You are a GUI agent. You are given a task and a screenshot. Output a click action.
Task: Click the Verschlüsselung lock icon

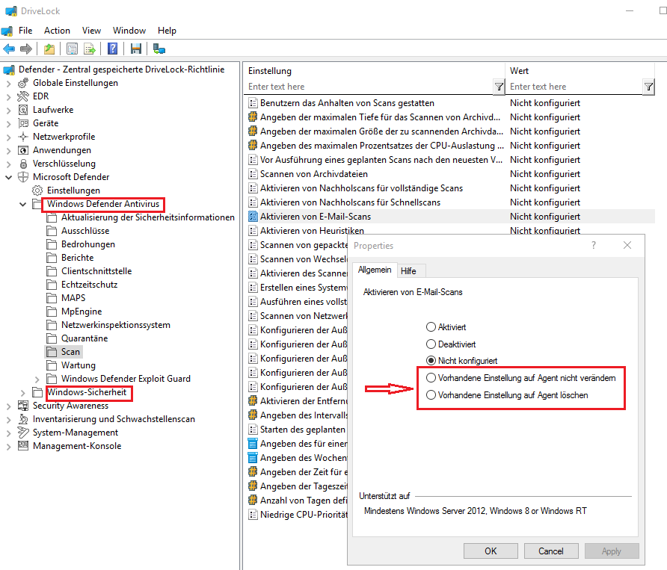click(23, 164)
